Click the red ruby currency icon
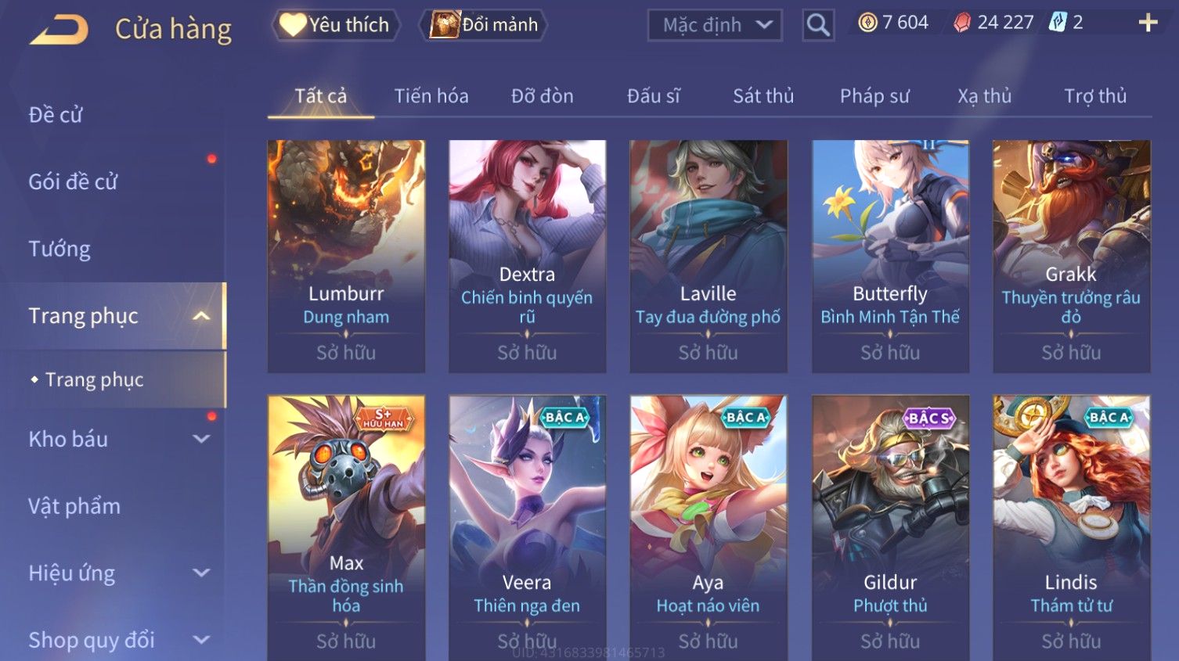This screenshot has width=1179, height=661. (961, 23)
